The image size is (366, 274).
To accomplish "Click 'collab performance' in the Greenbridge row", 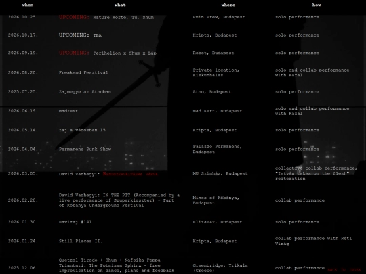I will click(300, 268).
